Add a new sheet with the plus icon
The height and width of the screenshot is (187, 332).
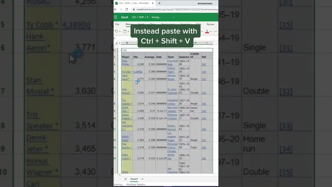point(142,179)
